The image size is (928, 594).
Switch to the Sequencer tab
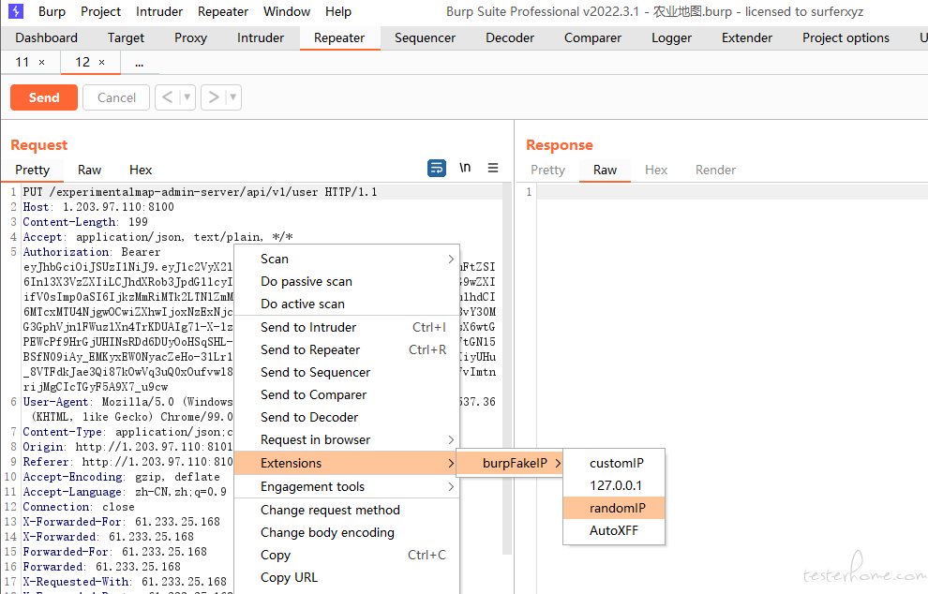tap(425, 37)
